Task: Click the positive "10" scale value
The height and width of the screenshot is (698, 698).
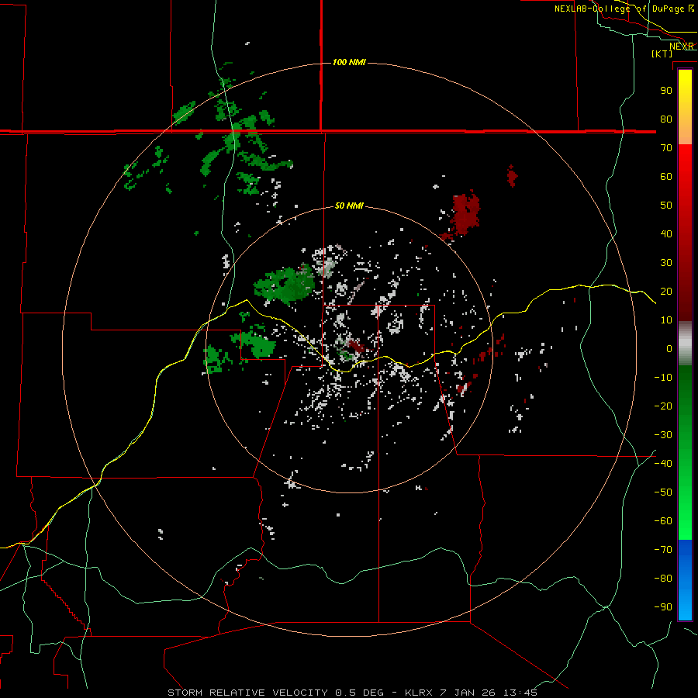Action: [x=666, y=320]
